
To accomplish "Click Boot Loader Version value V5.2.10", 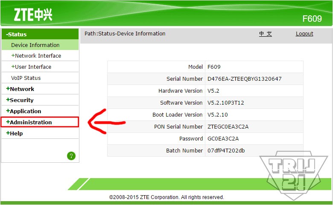I will click(217, 115).
